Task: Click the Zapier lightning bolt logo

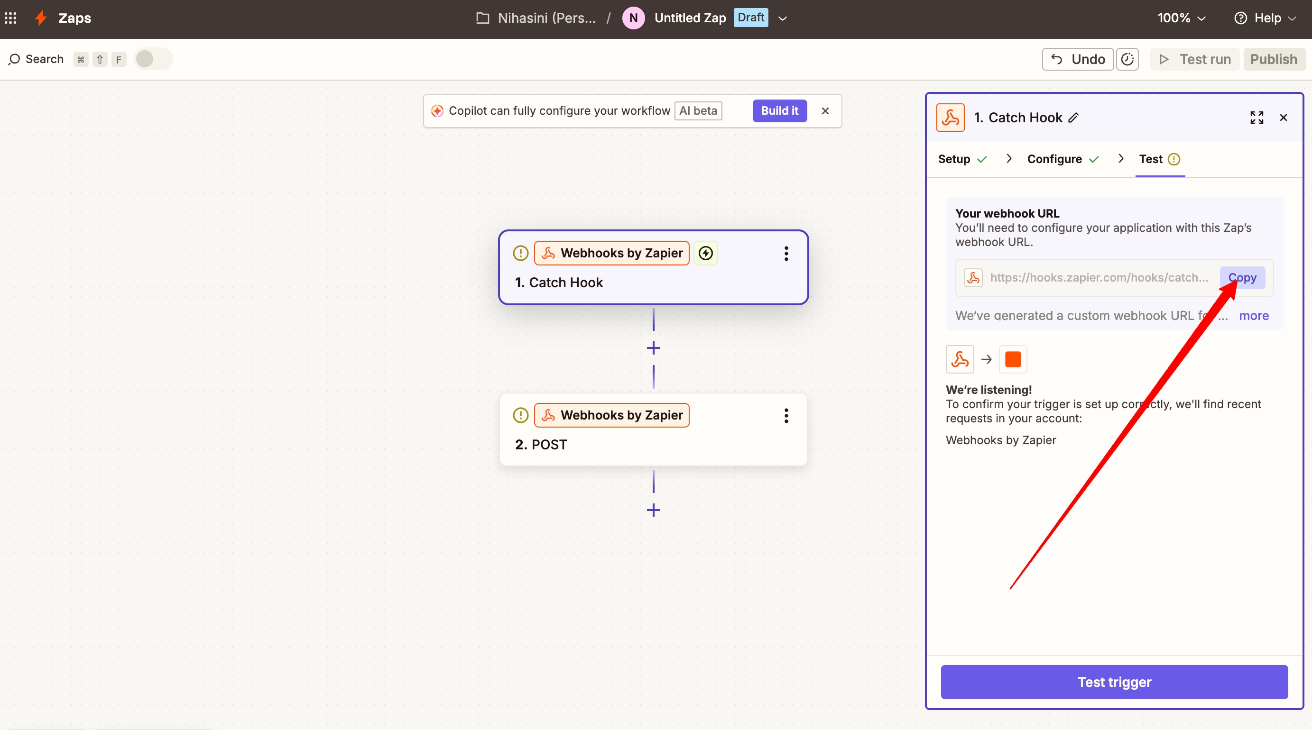Action: coord(41,18)
